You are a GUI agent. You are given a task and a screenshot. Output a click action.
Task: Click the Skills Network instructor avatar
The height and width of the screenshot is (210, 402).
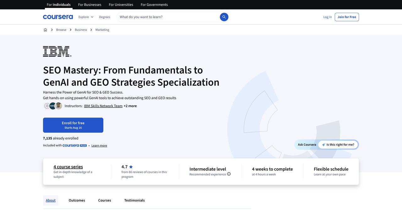click(53, 106)
